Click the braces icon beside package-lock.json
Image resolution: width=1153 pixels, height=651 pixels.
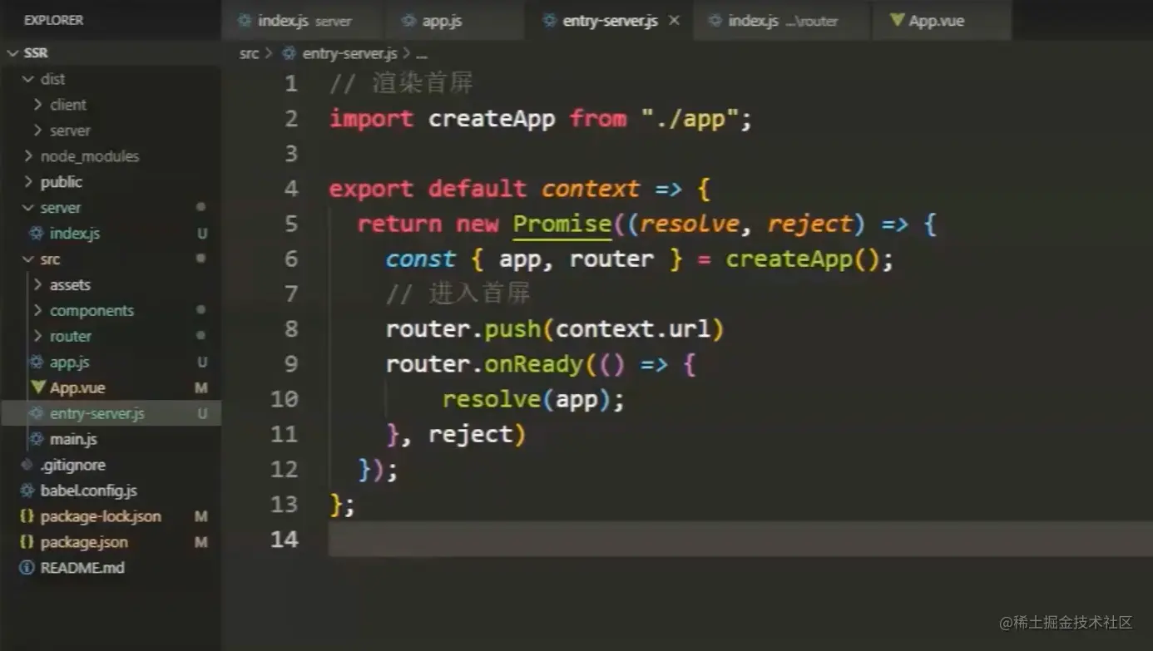(27, 516)
